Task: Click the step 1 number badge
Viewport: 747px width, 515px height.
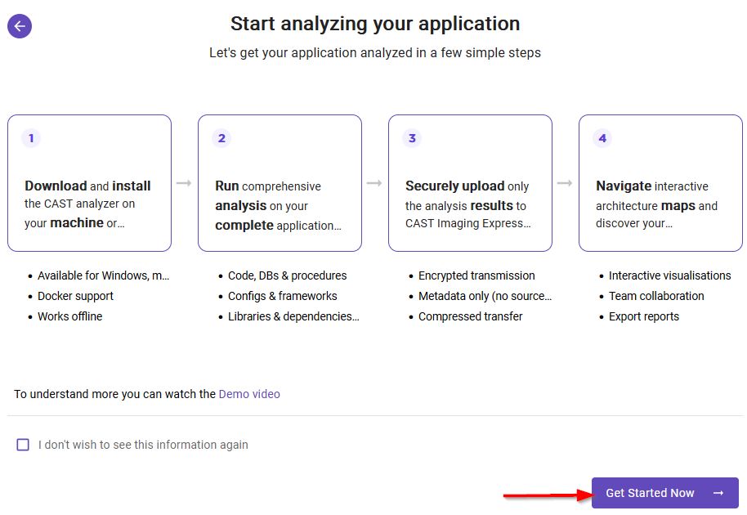Action: 31,138
